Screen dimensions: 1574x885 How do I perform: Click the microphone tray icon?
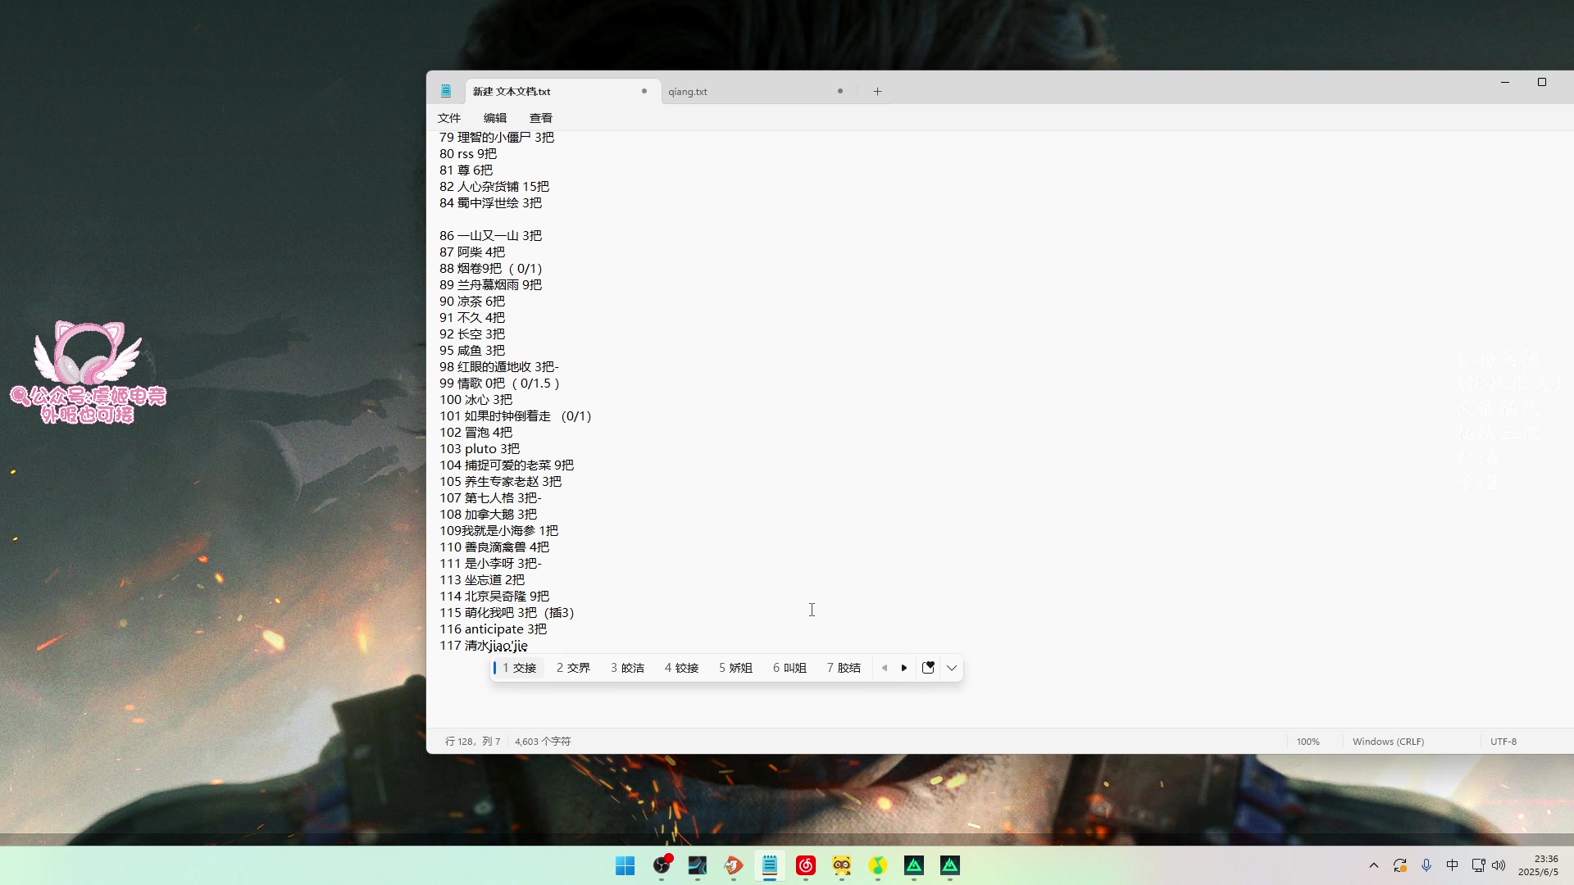[x=1426, y=866]
